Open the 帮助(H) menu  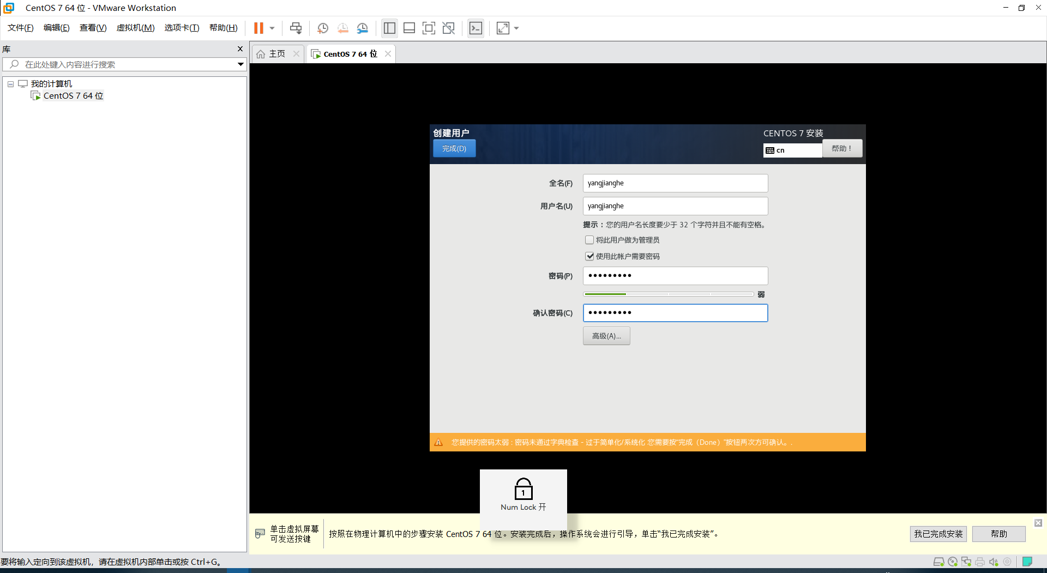224,28
